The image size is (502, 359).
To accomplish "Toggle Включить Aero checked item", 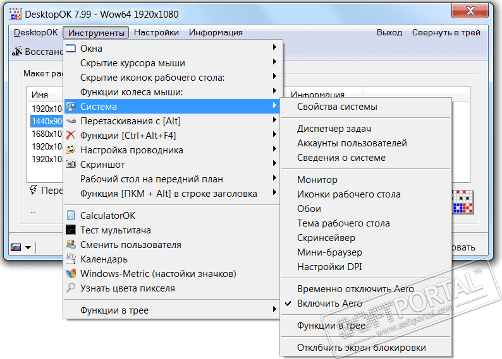I will (x=366, y=303).
